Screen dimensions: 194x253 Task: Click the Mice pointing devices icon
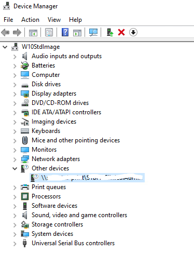pos(25,140)
